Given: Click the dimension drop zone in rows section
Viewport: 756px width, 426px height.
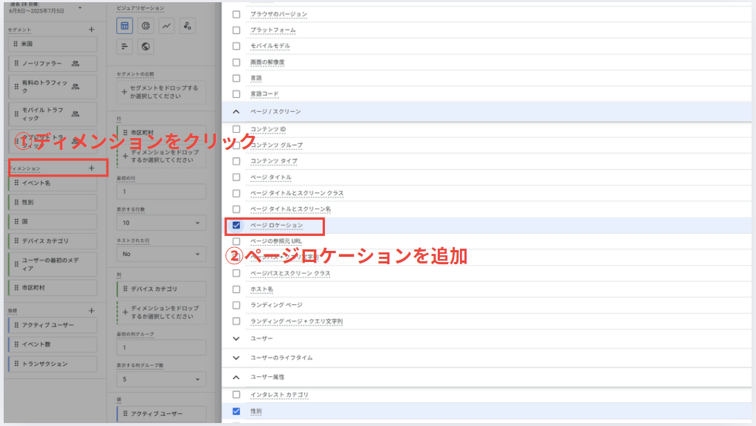Looking at the screenshot, I should (x=161, y=156).
